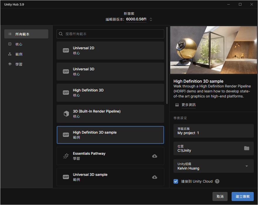Click the 更多資訊 people icon

point(177,105)
